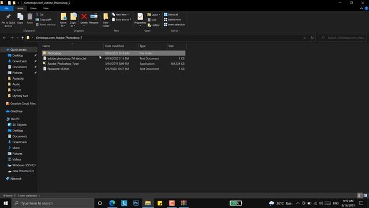The width and height of the screenshot is (369, 208).
Task: Switch to the Share ribbon tab
Action: tap(33, 8)
